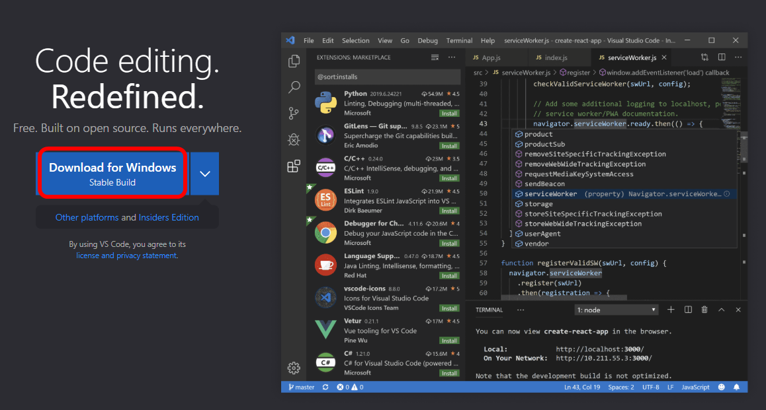Click the new terminal plus icon

671,310
